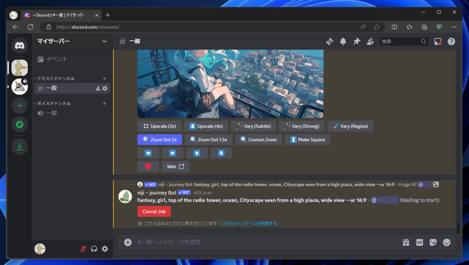Click the Upscale (2x) button
The image size is (469, 265).
(159, 126)
